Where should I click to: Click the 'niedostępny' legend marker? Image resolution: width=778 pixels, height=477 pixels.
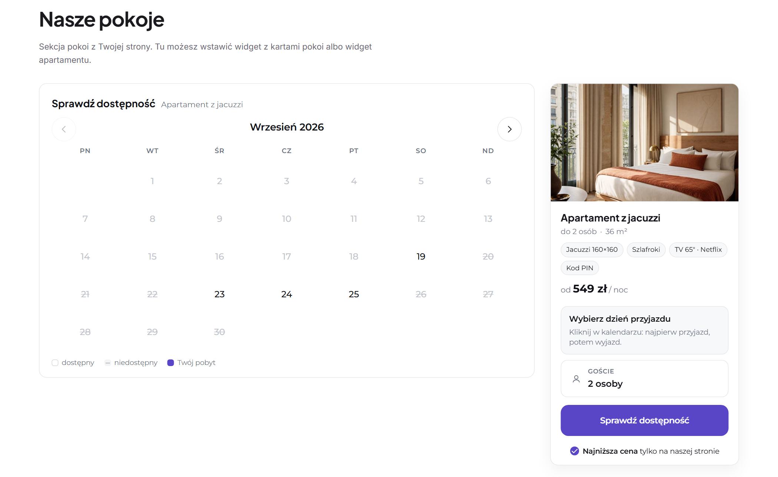coord(107,363)
